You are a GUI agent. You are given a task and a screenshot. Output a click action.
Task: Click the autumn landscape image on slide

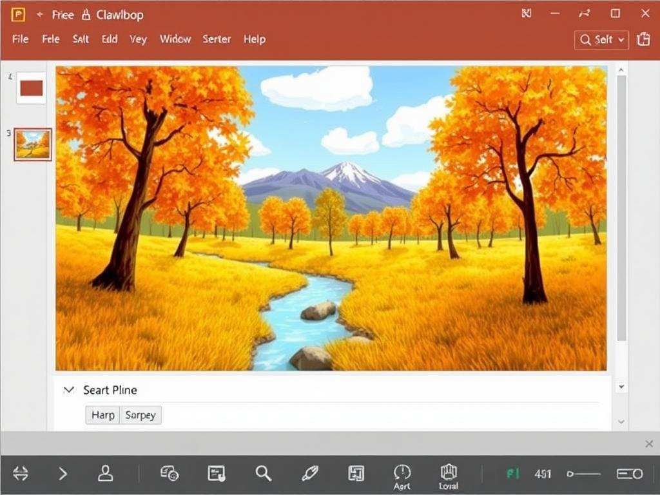tap(331, 218)
